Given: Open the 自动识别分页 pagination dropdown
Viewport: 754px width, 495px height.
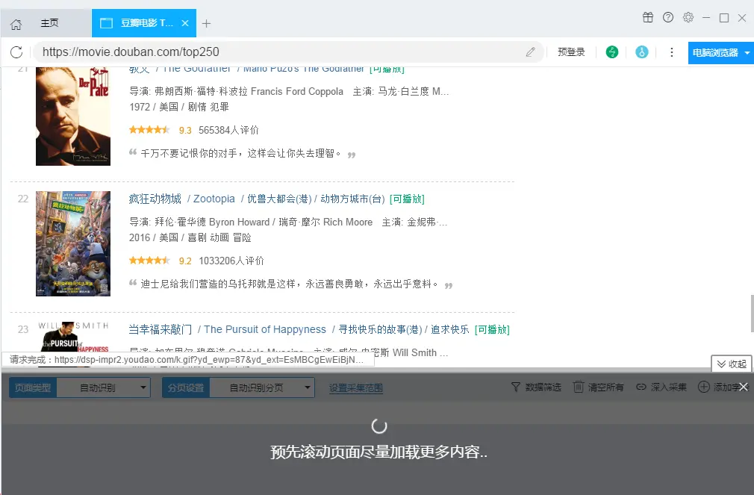Looking at the screenshot, I should pyautogui.click(x=262, y=387).
